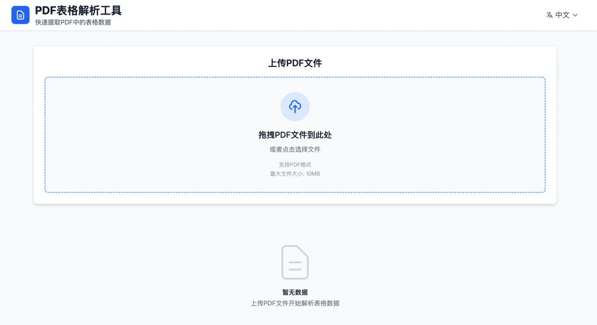Screen dimensions: 597x325
Task: Click the 上传PDF文件开始解析表格数据 message
Action: tap(295, 303)
